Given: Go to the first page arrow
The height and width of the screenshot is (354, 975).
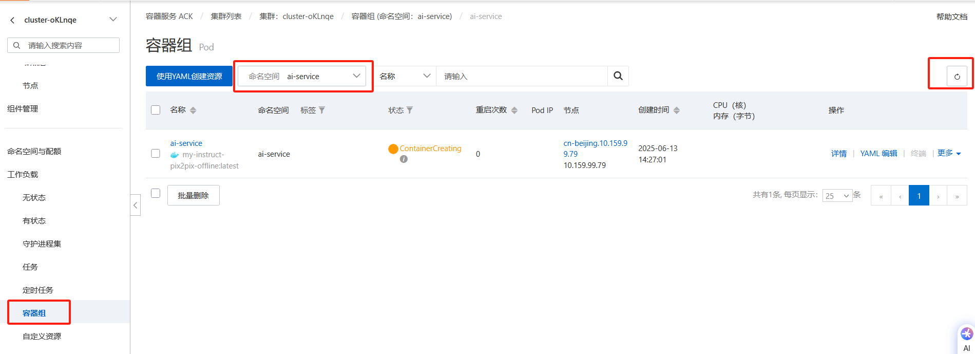Looking at the screenshot, I should (881, 196).
